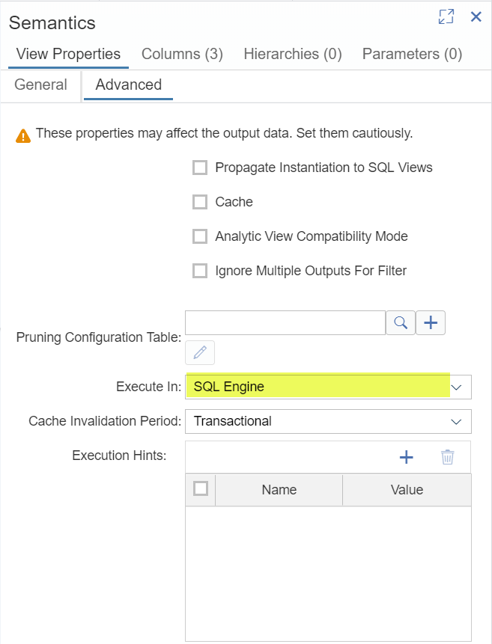Enable the Cache option
The width and height of the screenshot is (492, 644).
(200, 202)
